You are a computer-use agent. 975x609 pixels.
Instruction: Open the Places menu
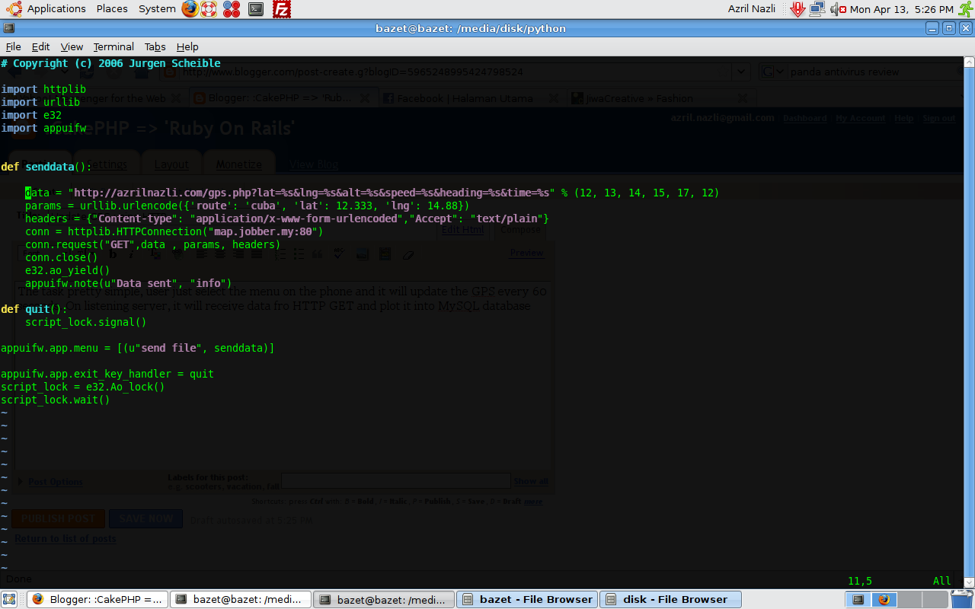[x=112, y=9]
